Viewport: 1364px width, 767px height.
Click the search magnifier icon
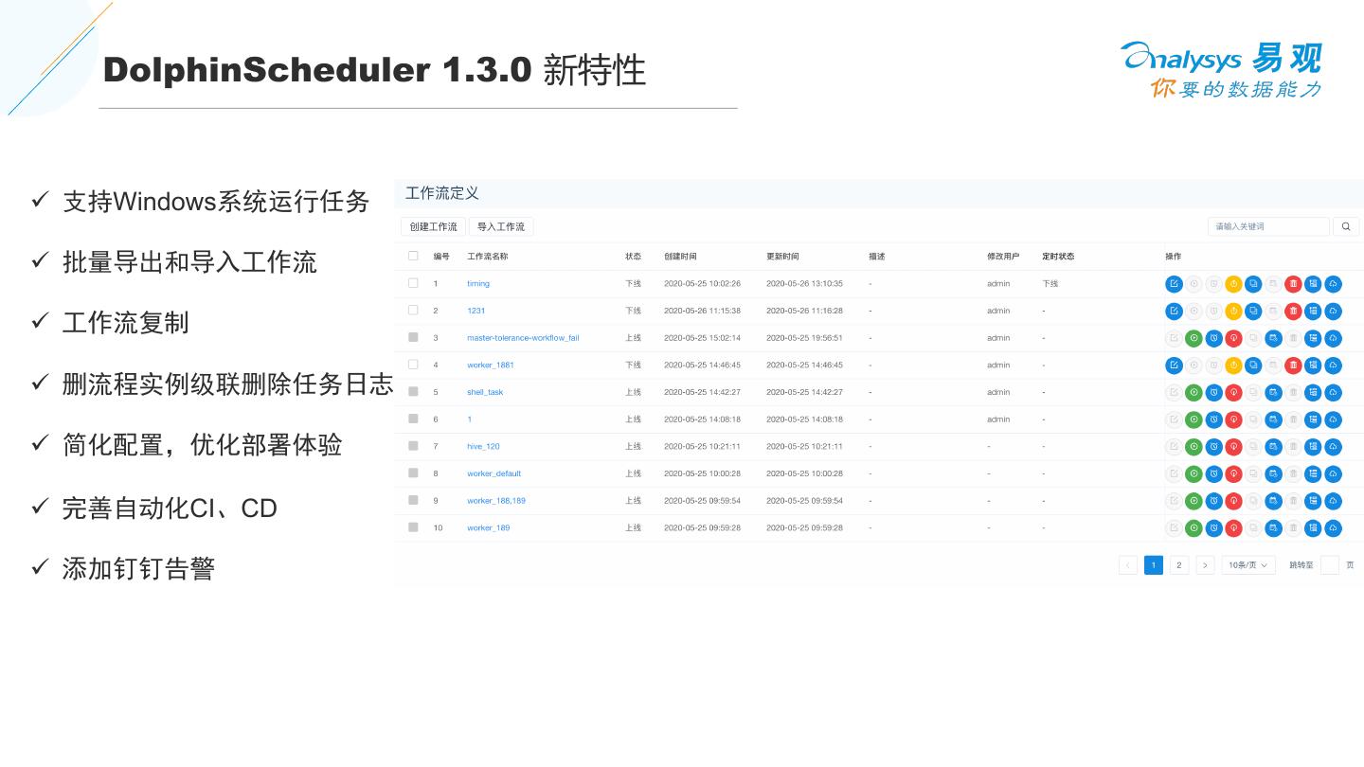(x=1346, y=226)
